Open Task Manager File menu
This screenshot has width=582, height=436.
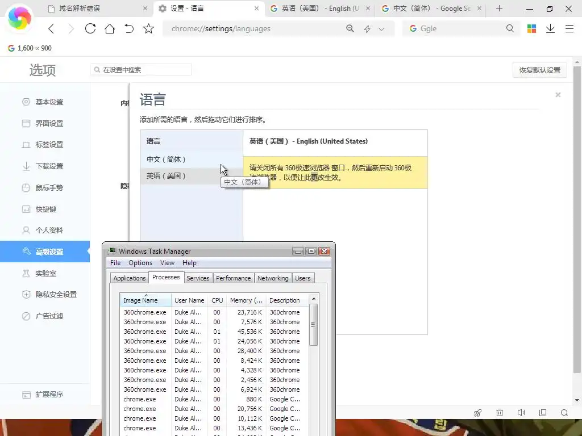click(x=115, y=263)
